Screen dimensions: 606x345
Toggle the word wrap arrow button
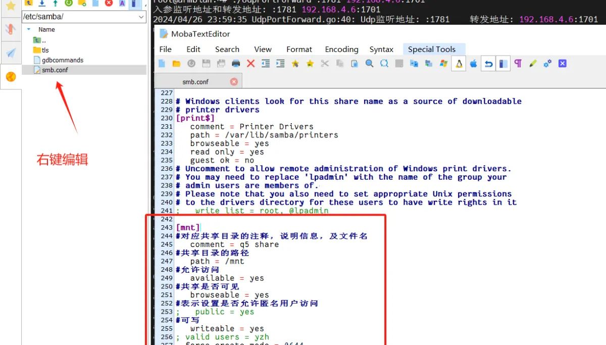(488, 64)
